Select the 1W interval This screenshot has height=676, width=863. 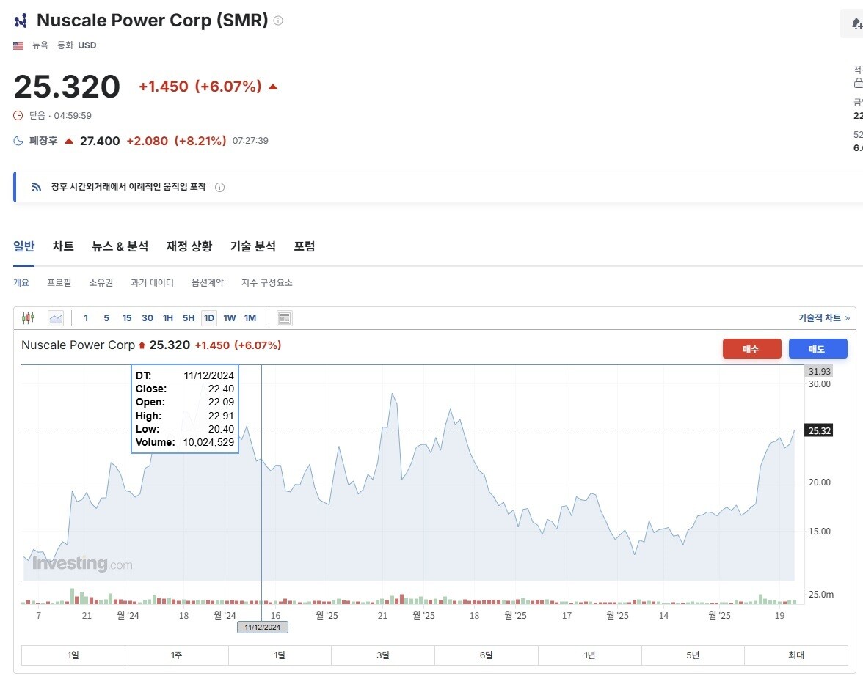(230, 318)
